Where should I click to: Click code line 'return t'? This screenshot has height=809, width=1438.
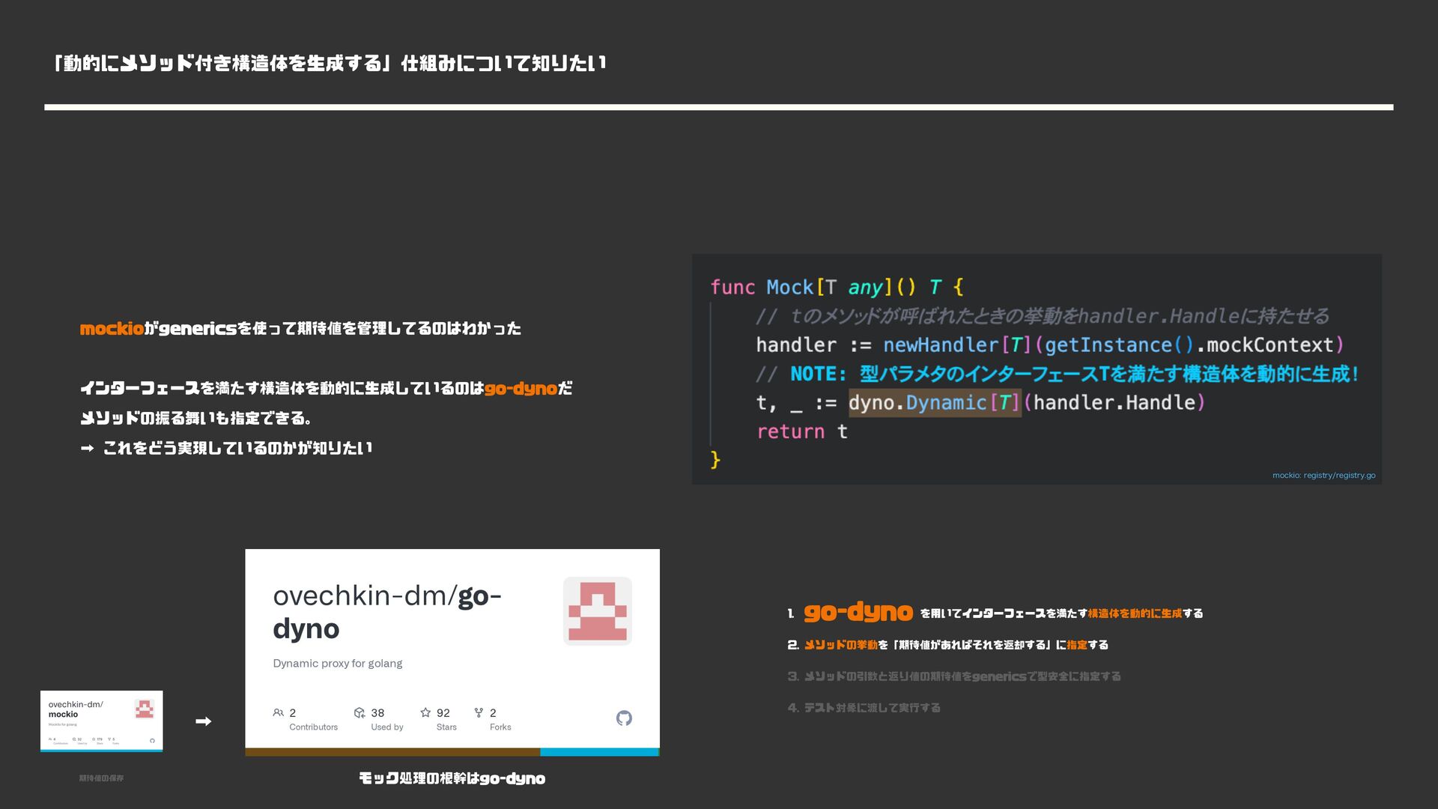point(802,431)
